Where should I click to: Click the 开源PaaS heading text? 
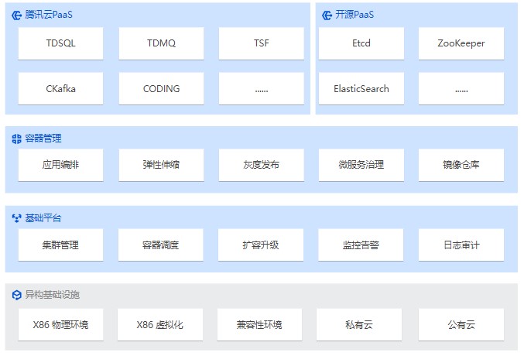pos(354,15)
